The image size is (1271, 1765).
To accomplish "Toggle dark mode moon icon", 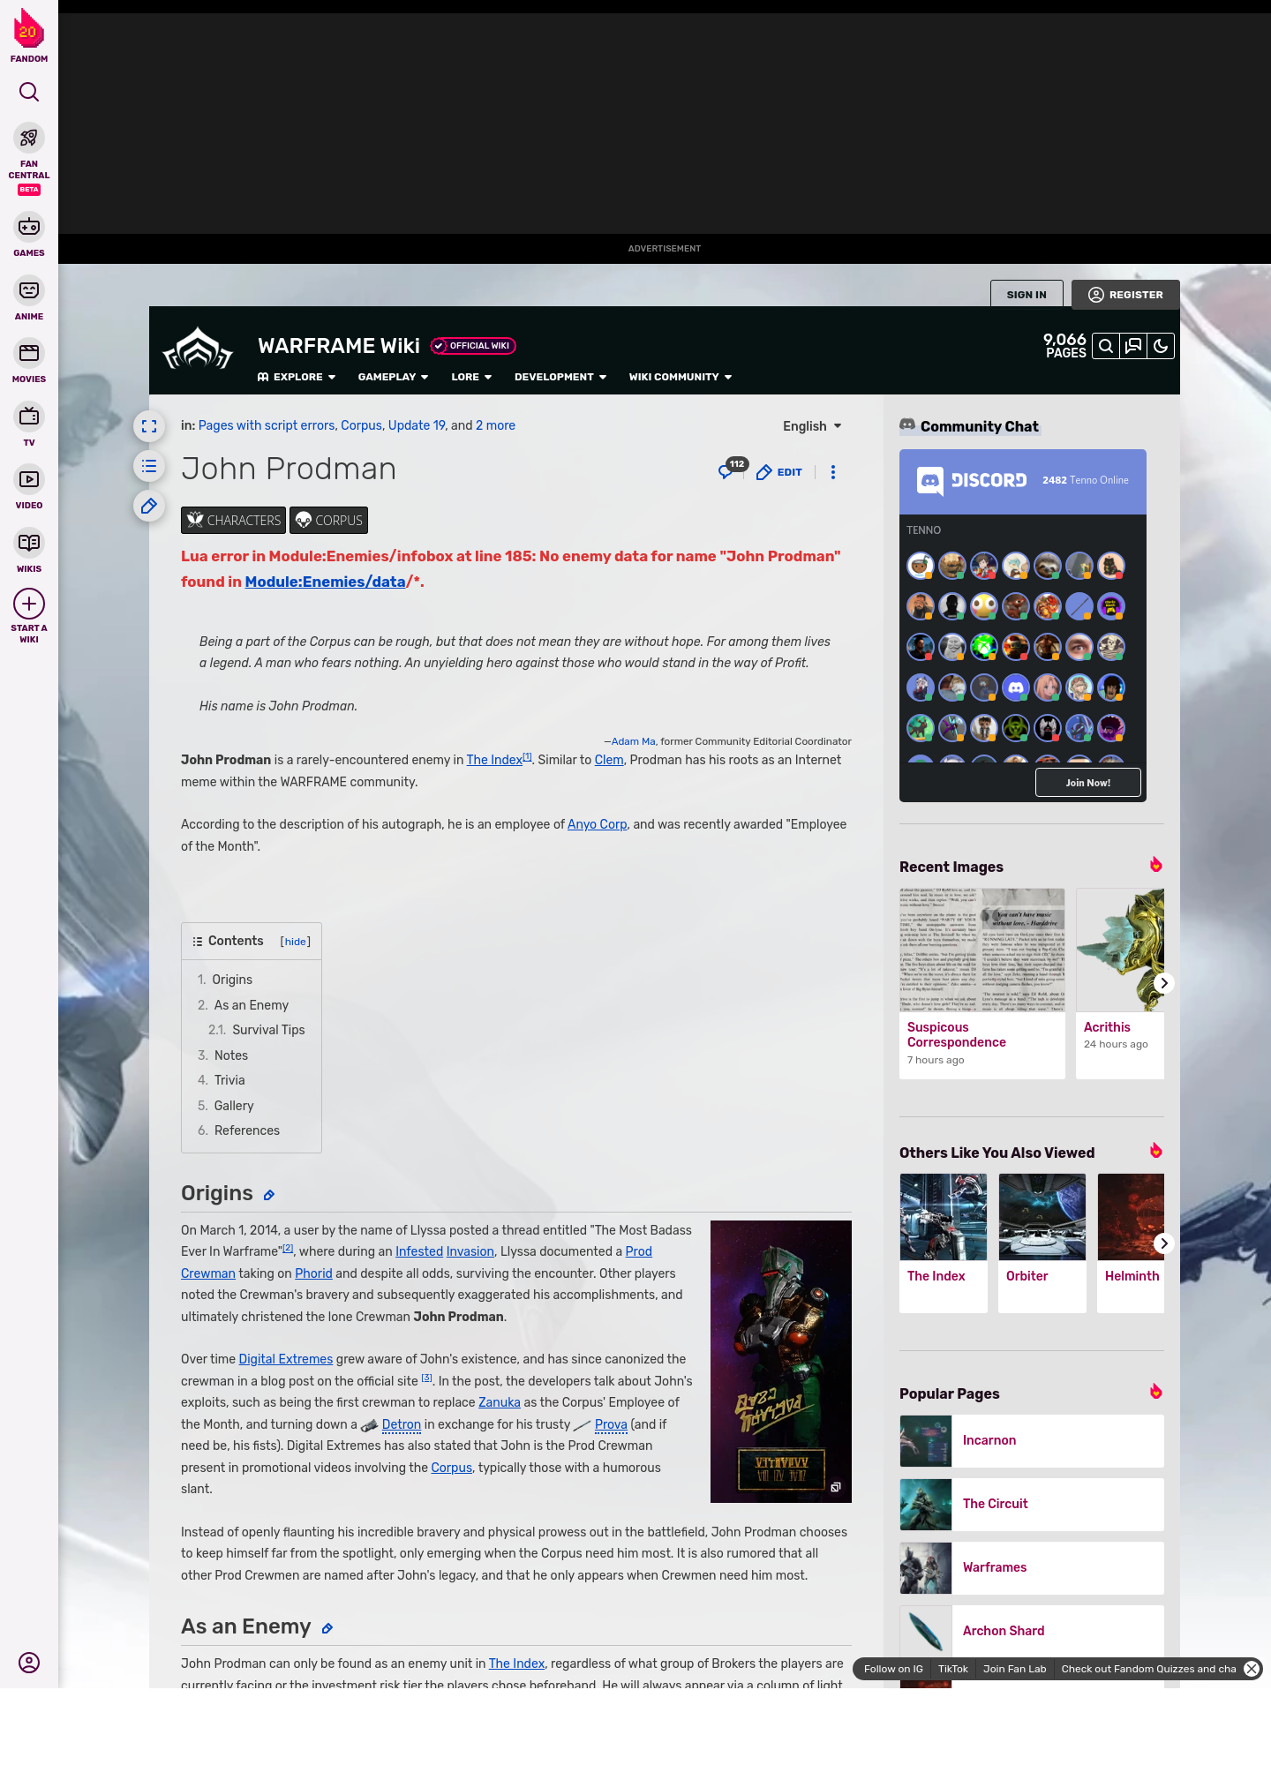I will coord(1161,346).
